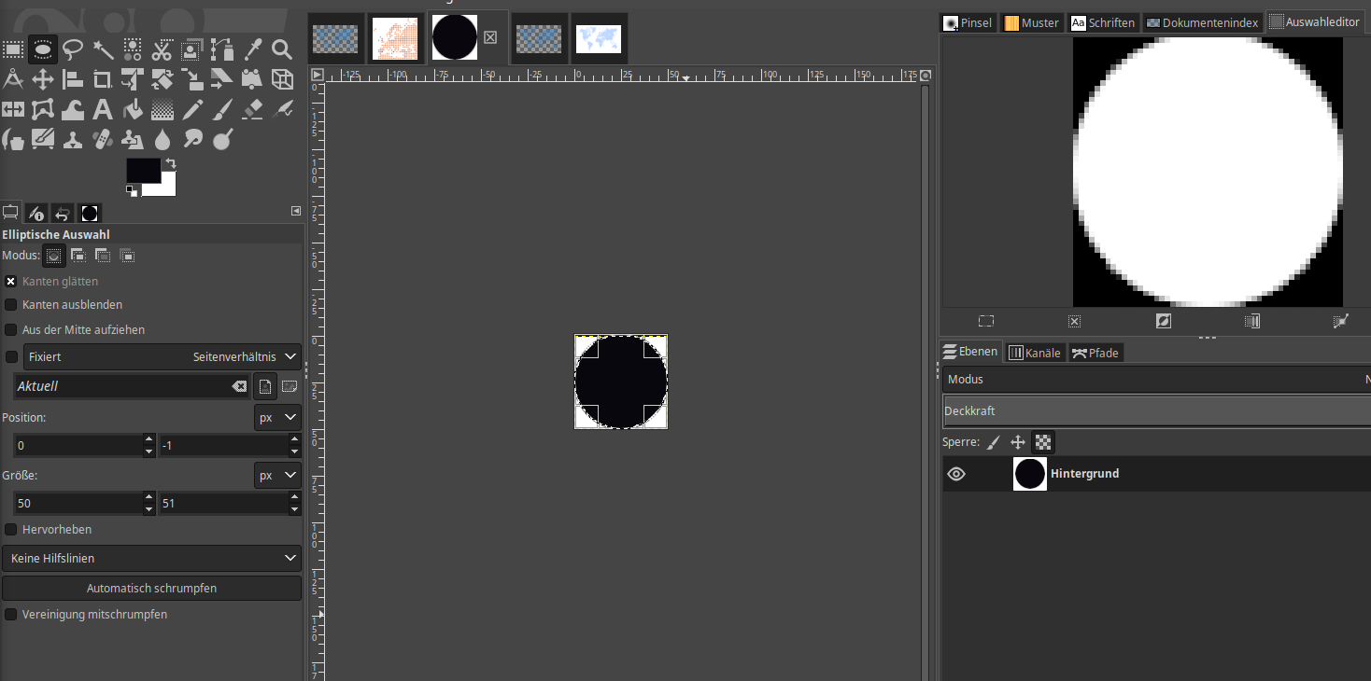Click the white background color swatch
The height and width of the screenshot is (681, 1371).
tap(165, 188)
